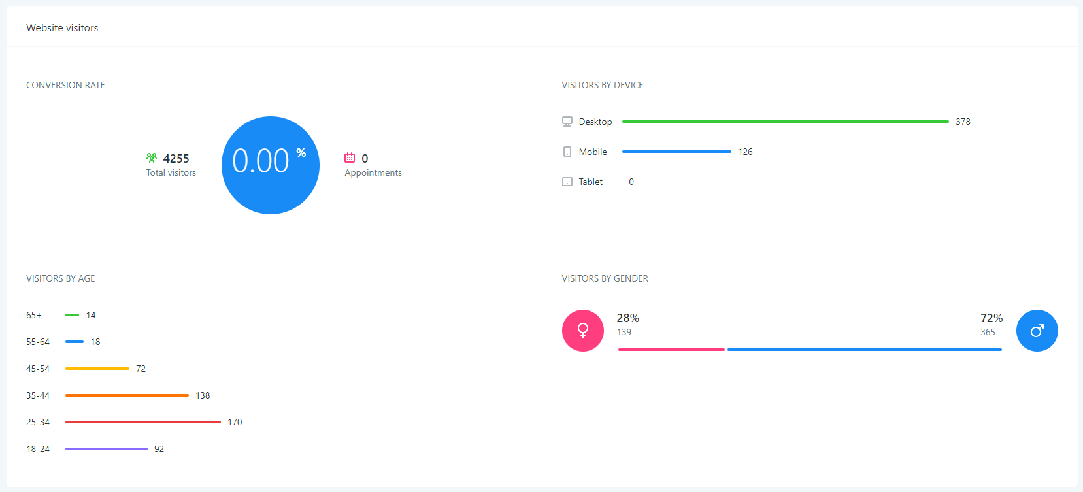
Task: Click the pink appointments calendar icon
Action: click(350, 157)
